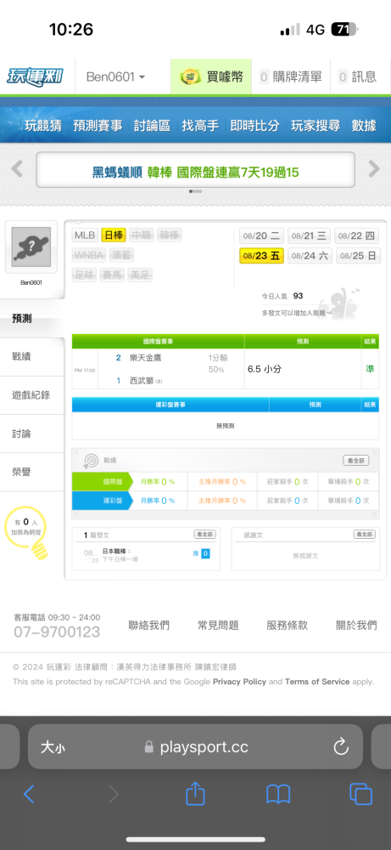Select the MLB league filter
The image size is (391, 850).
point(85,235)
